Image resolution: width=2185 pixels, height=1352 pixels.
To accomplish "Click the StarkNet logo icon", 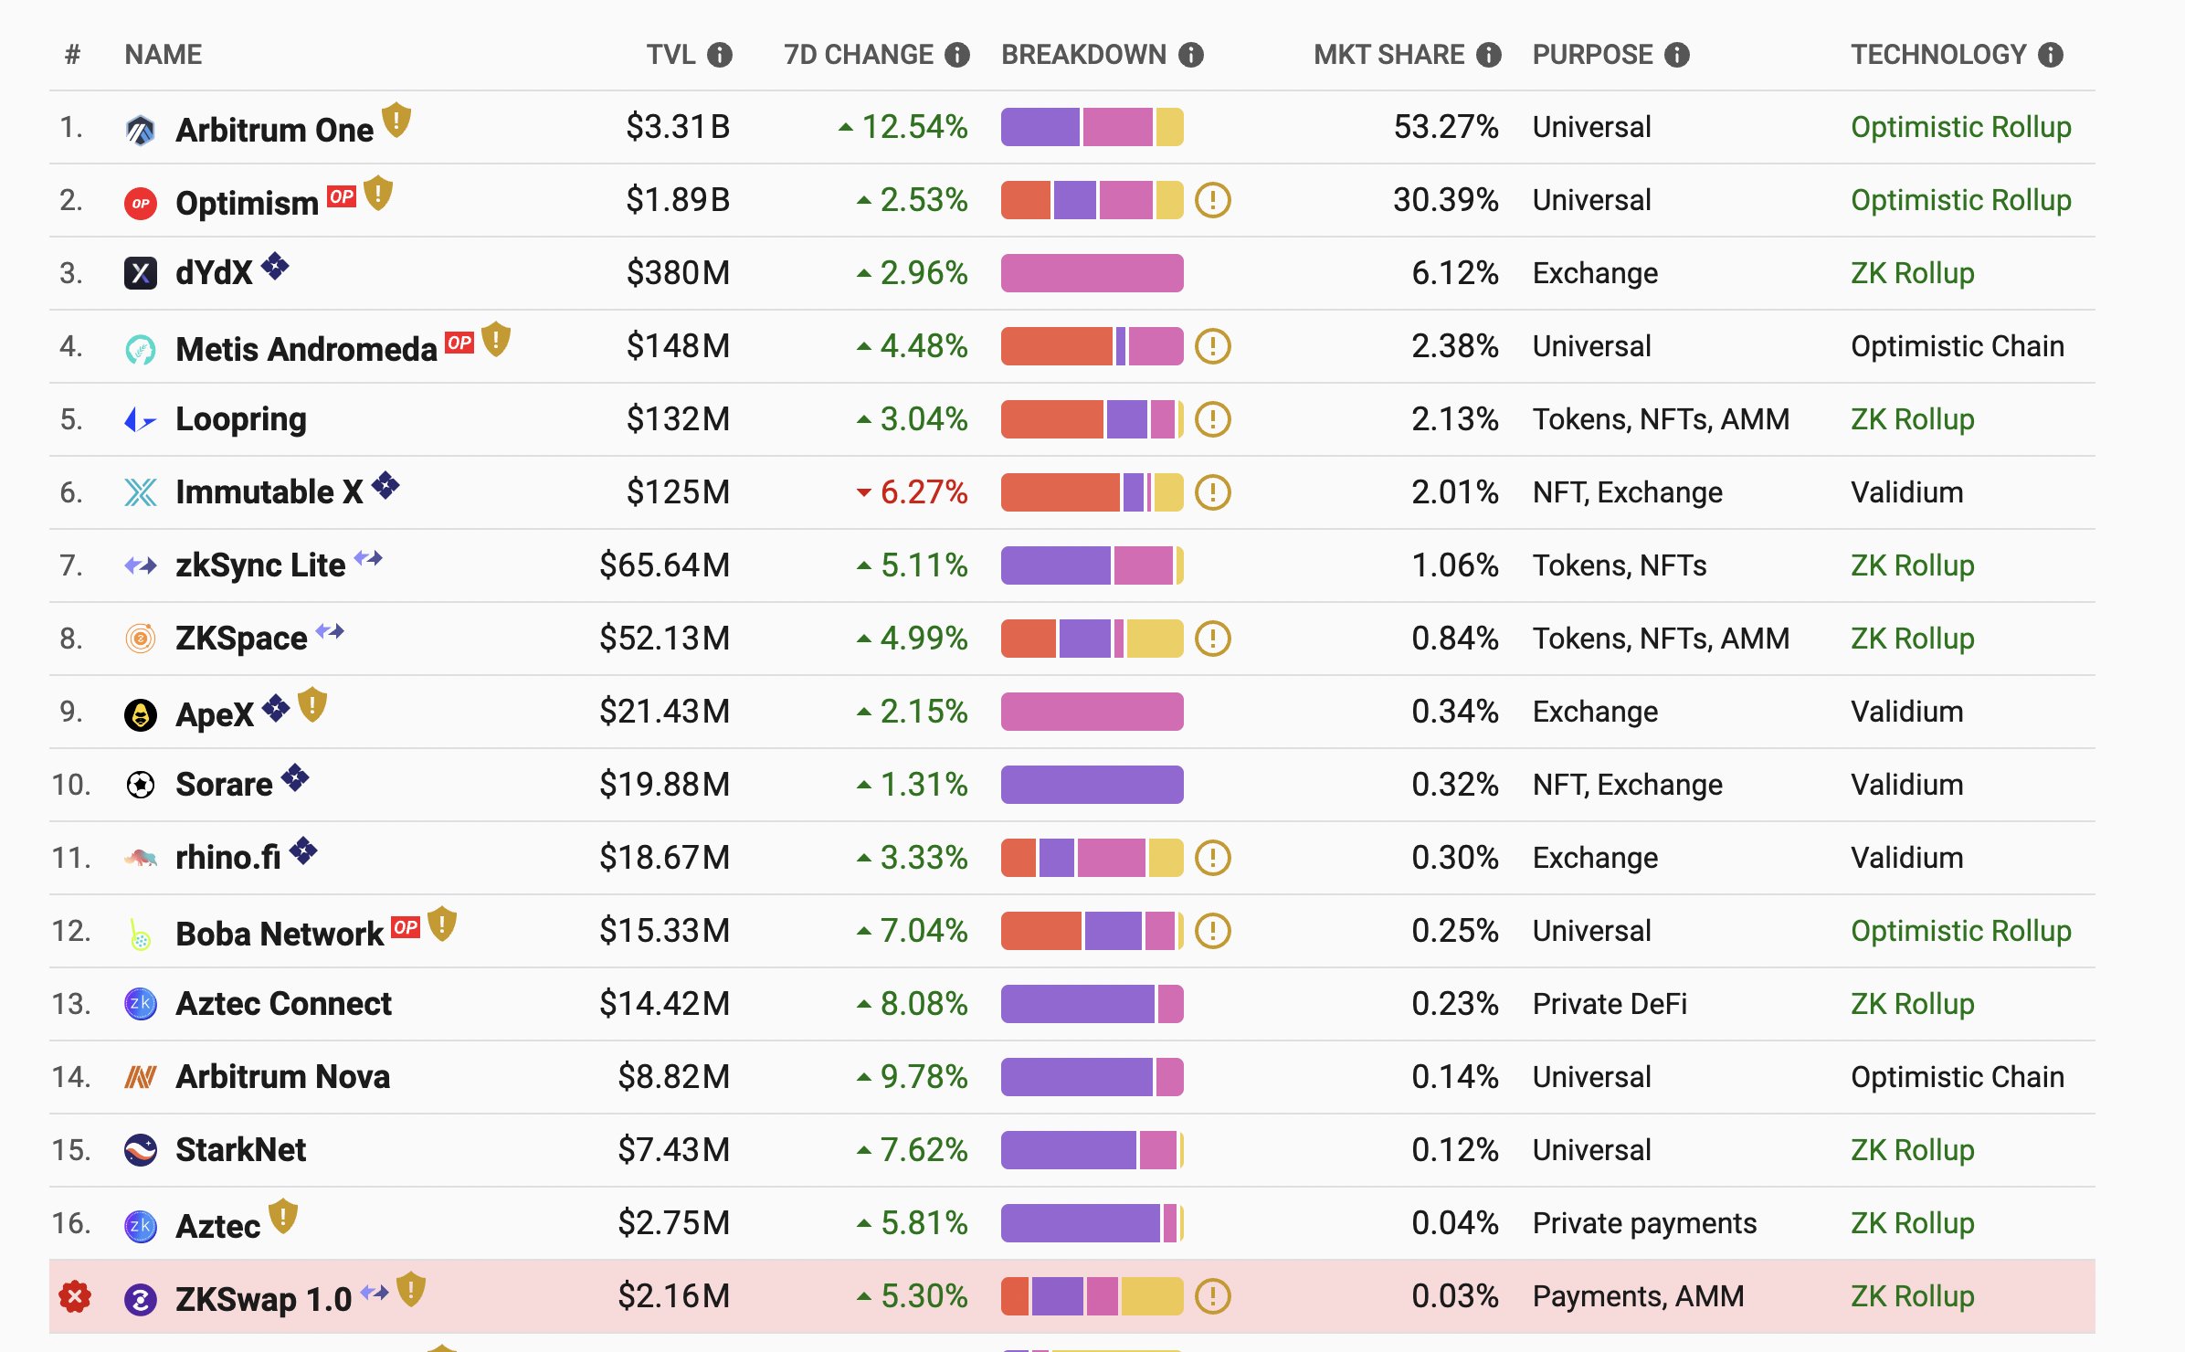I will pyautogui.click(x=141, y=1150).
